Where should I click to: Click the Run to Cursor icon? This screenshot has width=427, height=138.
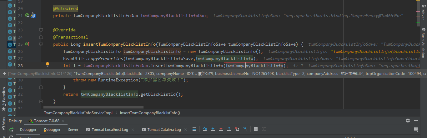coord(245,129)
